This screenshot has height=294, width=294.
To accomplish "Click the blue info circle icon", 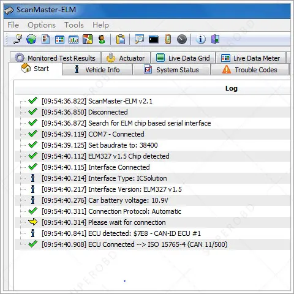I will (x=201, y=39).
